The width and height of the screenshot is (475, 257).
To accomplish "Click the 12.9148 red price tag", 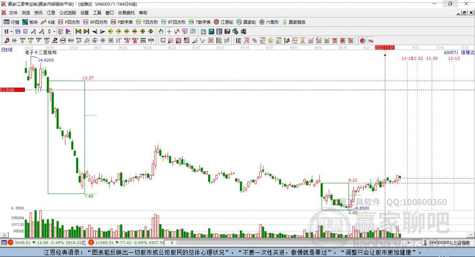I will (x=13, y=90).
